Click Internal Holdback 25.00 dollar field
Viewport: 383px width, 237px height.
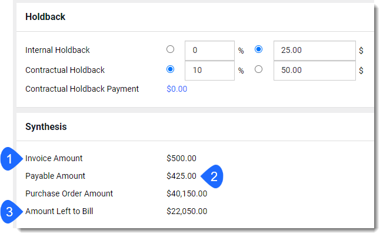click(x=315, y=51)
